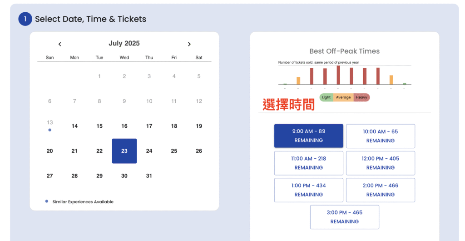Viewport: 465px width, 241px height.
Task: Click the step 1 circle badge
Action: point(25,19)
